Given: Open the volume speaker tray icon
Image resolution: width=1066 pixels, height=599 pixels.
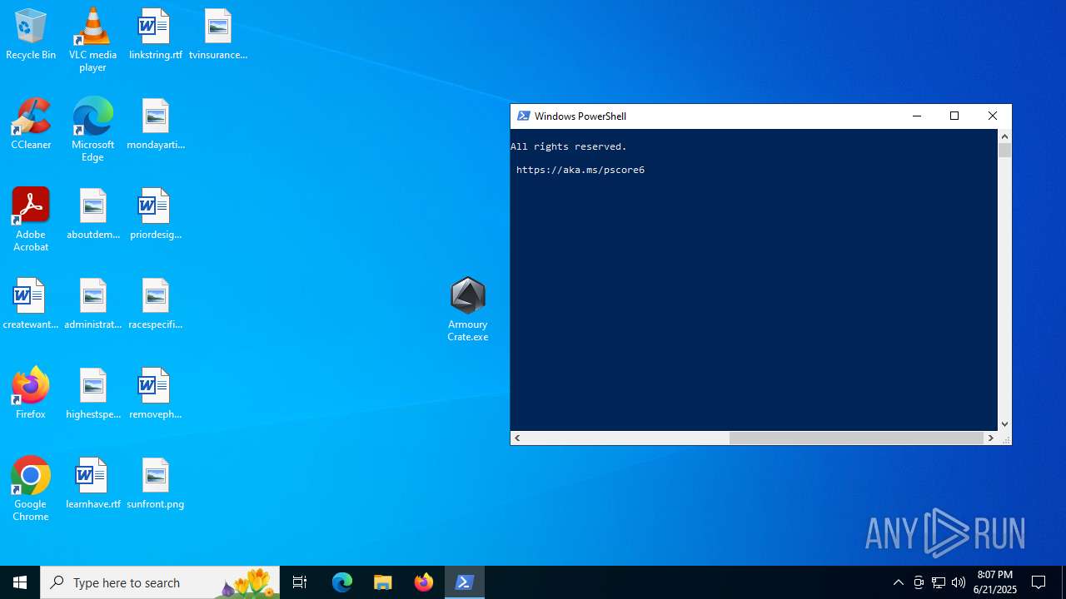Looking at the screenshot, I should (x=959, y=582).
